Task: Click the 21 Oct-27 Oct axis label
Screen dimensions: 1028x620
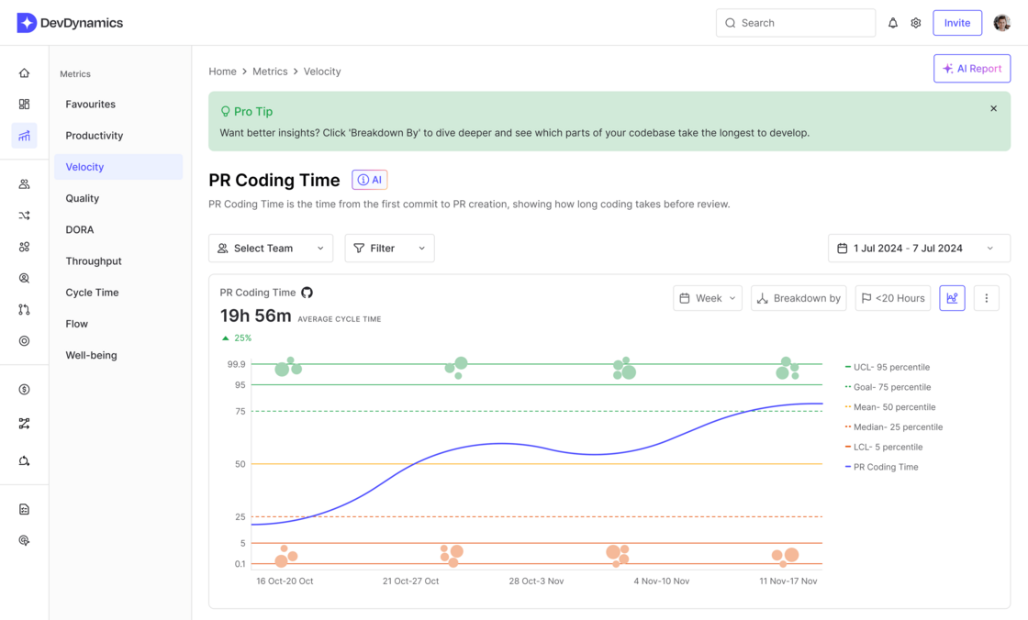Action: 410,581
